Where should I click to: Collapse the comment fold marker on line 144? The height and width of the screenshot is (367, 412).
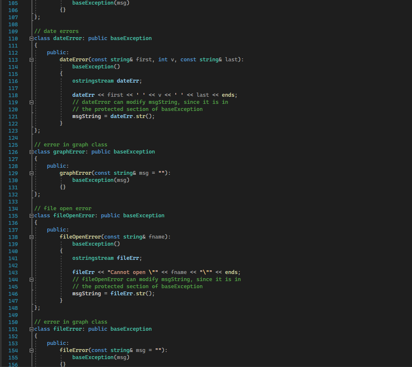31,279
